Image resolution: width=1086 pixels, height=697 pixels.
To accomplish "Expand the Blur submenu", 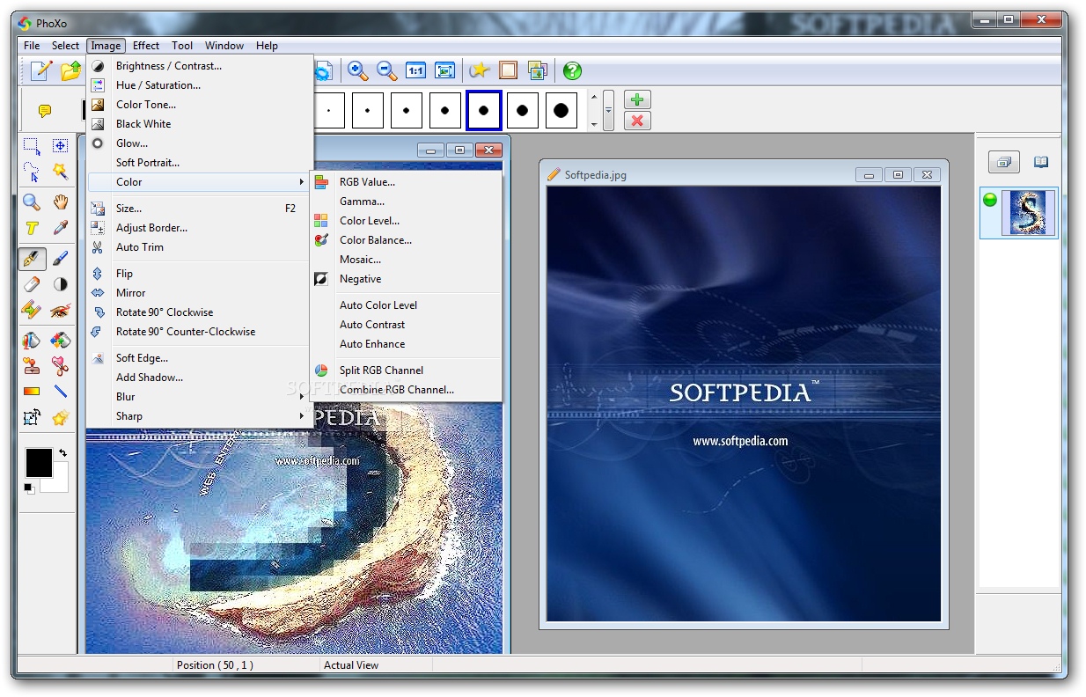I will point(199,397).
